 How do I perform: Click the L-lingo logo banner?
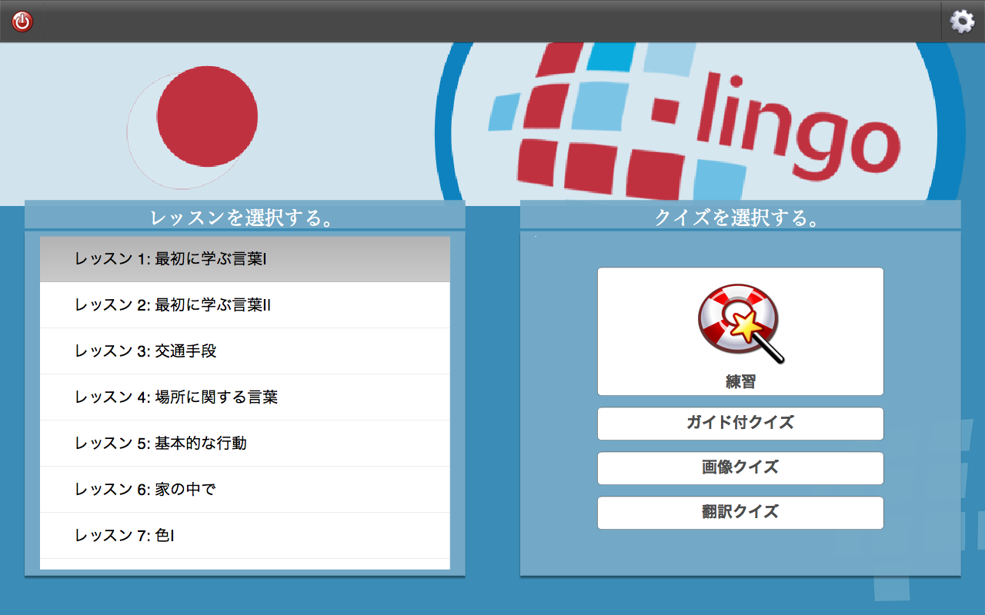click(x=700, y=125)
